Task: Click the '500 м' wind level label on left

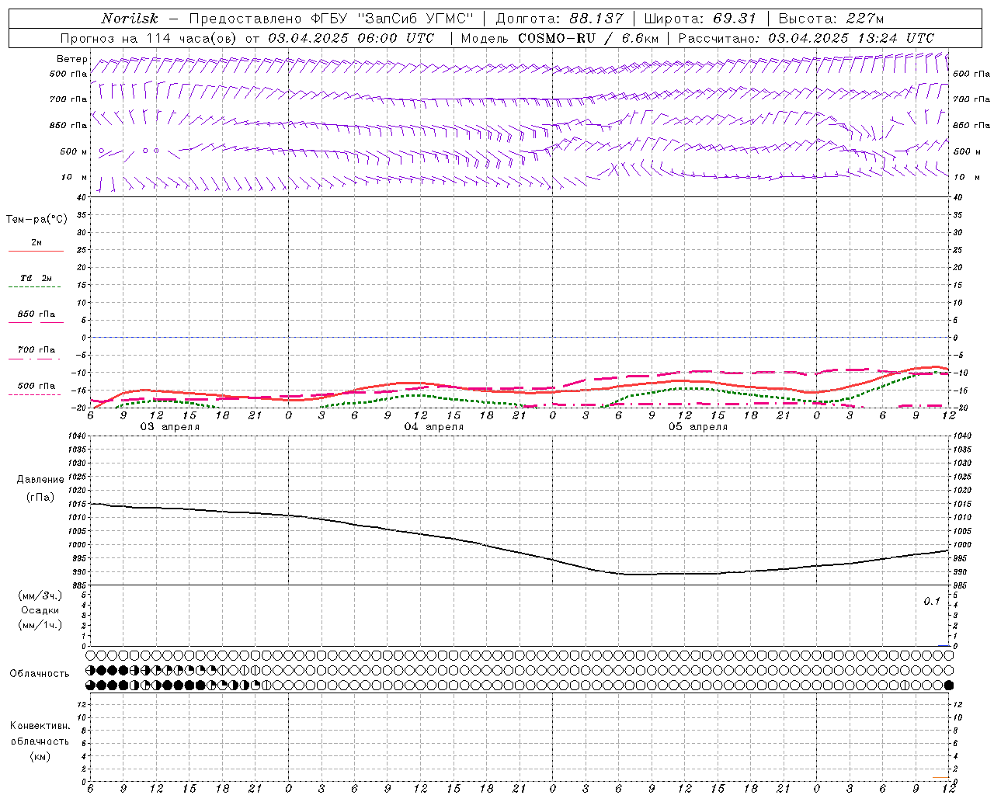Action: (x=74, y=151)
